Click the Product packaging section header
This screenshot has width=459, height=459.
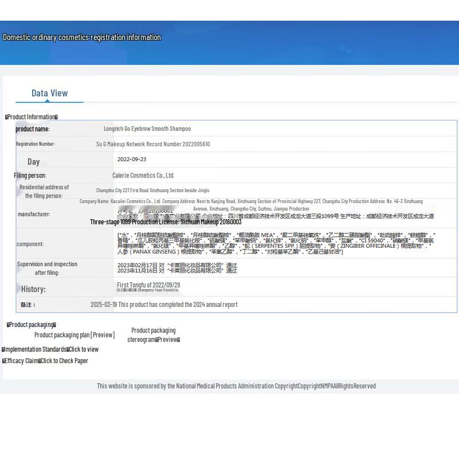click(32, 325)
